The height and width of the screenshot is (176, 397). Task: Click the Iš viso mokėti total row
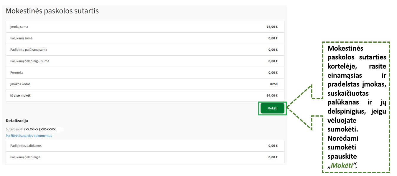click(145, 96)
